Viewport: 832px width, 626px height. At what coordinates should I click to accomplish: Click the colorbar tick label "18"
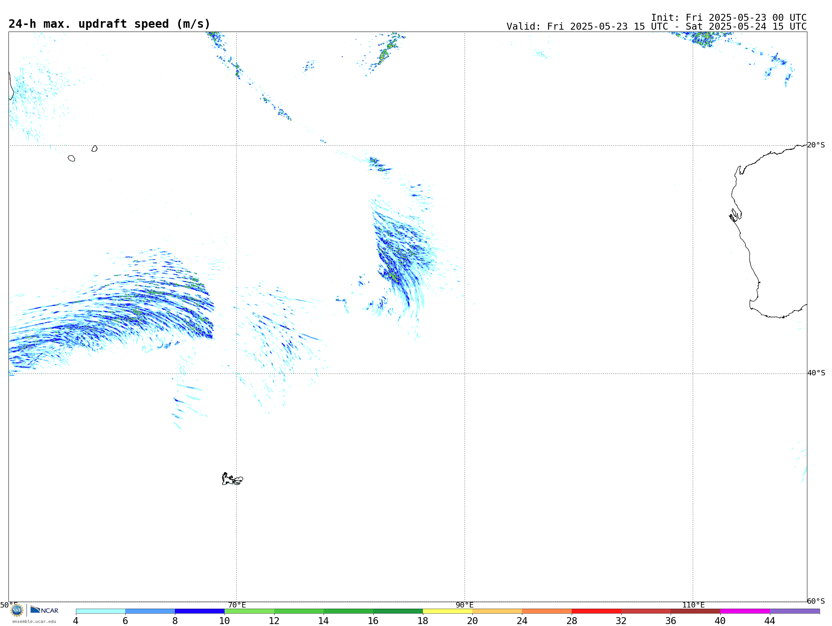coord(423,621)
